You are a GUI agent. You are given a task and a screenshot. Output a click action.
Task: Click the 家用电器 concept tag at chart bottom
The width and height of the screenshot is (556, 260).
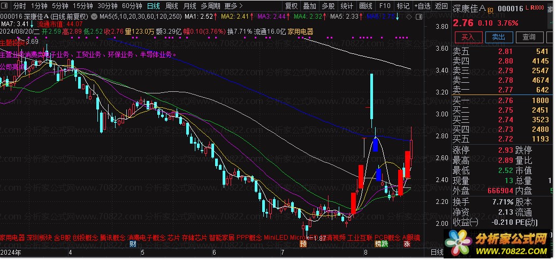pos(12,238)
